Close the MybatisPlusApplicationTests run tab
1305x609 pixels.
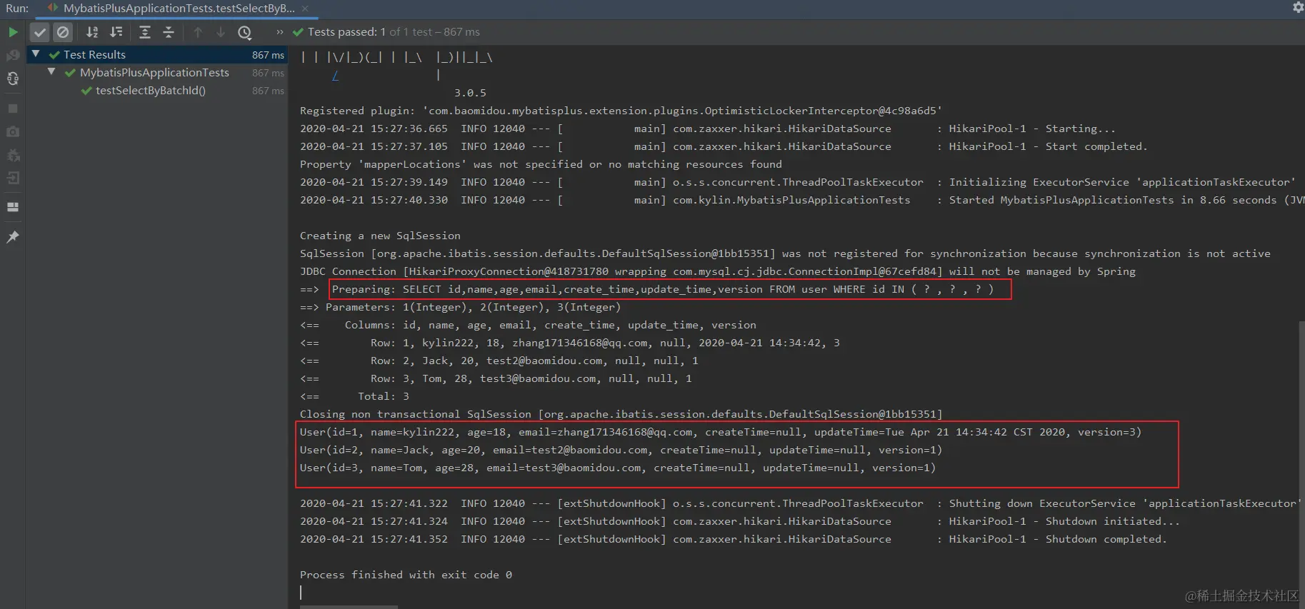point(305,9)
